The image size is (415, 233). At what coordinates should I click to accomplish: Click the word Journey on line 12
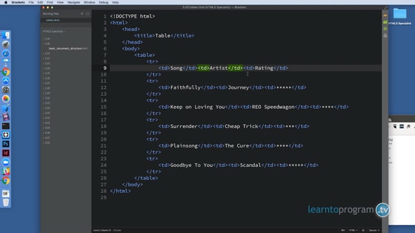point(238,87)
